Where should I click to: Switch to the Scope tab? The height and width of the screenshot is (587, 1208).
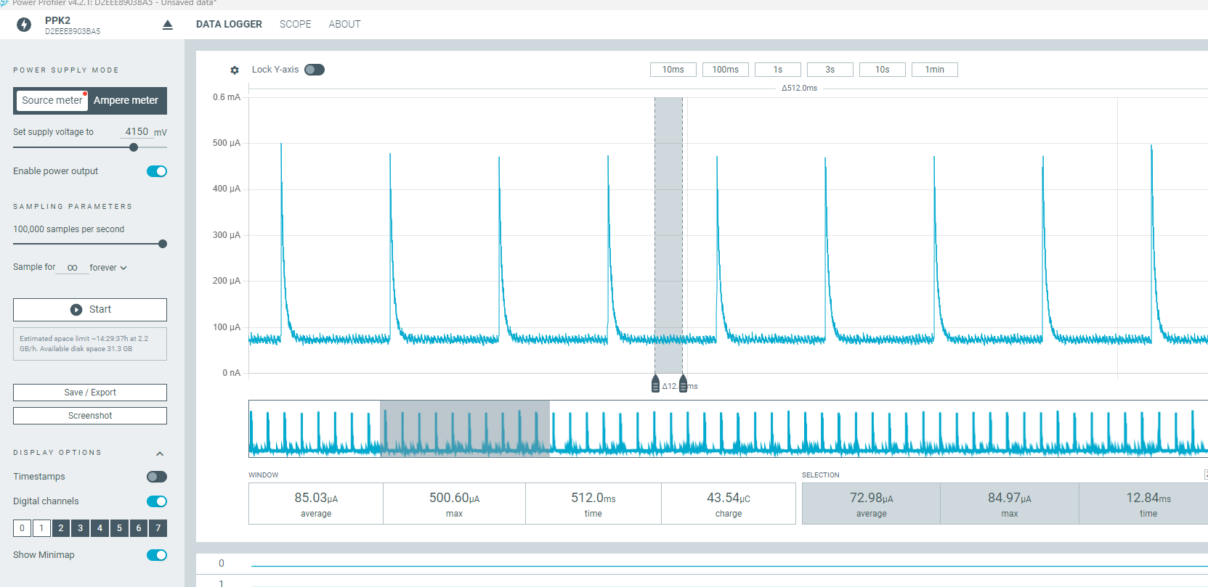click(295, 24)
